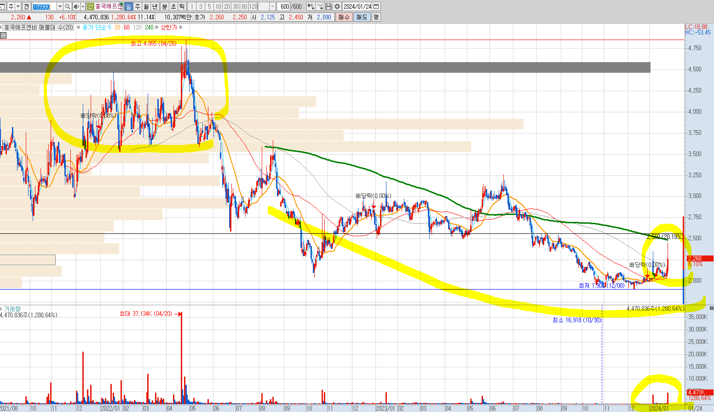The width and height of the screenshot is (714, 412).
Task: Click the small square beside 거래량 label
Action: [1, 309]
